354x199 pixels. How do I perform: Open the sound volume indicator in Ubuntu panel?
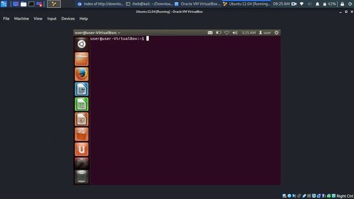[x=235, y=33]
